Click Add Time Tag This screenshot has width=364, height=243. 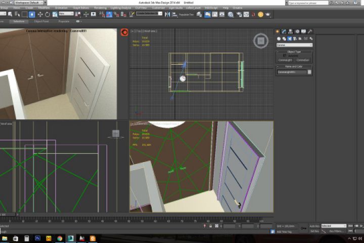[284, 232]
